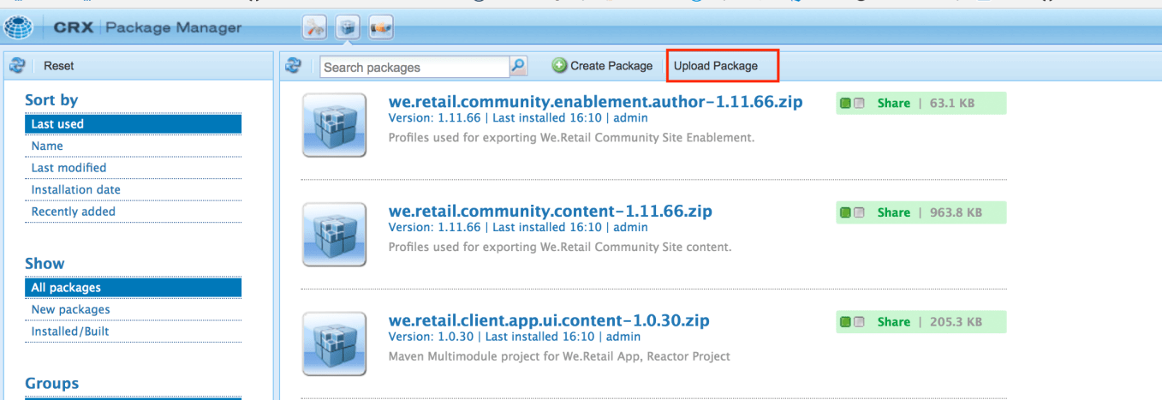Sort packages by Installation date
The height and width of the screenshot is (400, 1162).
76,189
